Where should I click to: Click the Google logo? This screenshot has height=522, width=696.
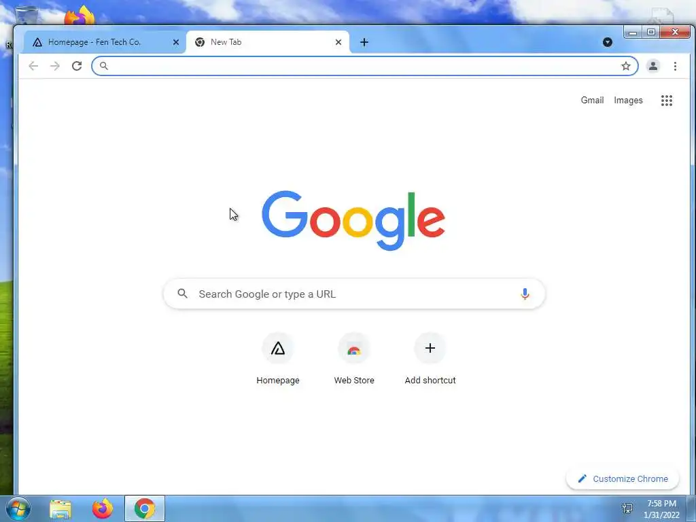[353, 220]
